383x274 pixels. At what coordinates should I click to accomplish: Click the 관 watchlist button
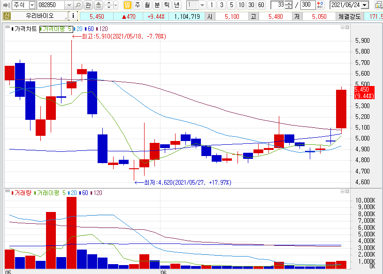(x=88, y=5)
